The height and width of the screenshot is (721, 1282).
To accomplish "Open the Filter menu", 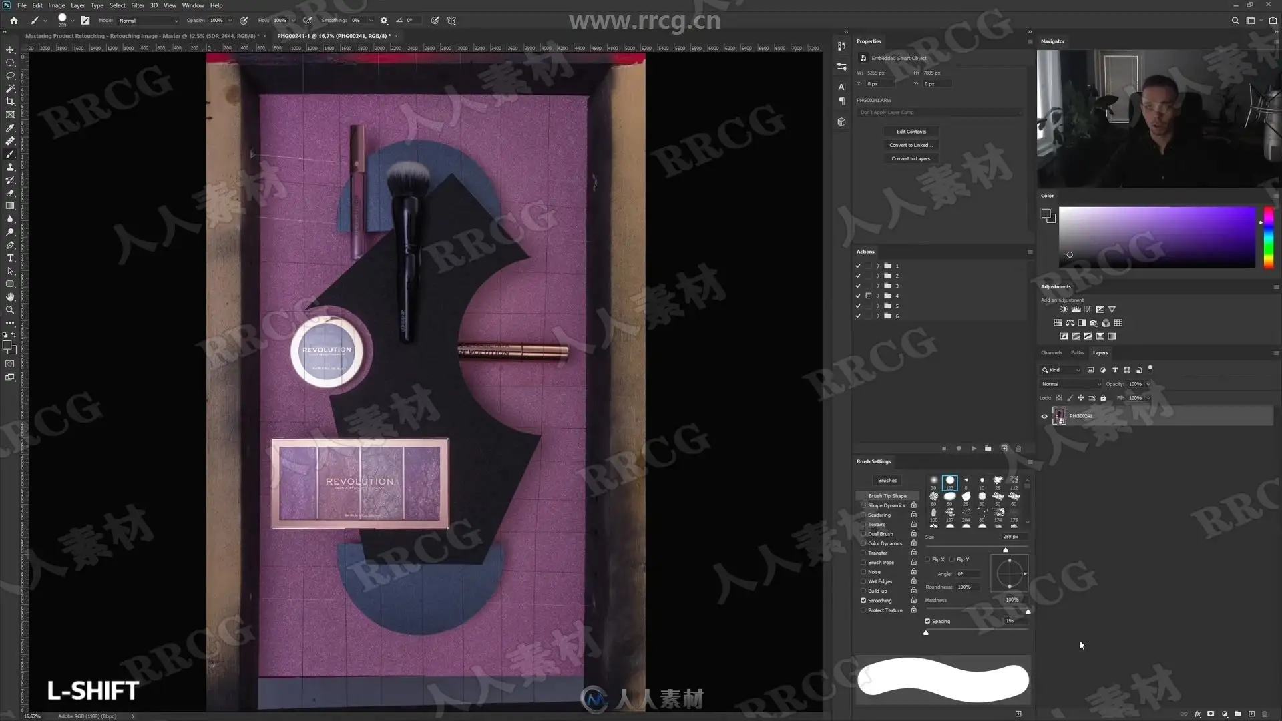I will [137, 5].
